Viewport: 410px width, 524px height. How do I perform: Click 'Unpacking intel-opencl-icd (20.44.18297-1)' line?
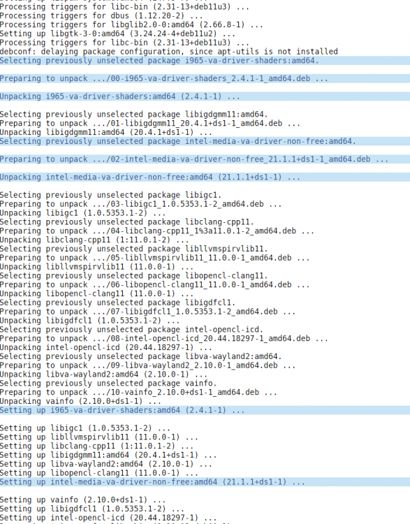point(106,347)
